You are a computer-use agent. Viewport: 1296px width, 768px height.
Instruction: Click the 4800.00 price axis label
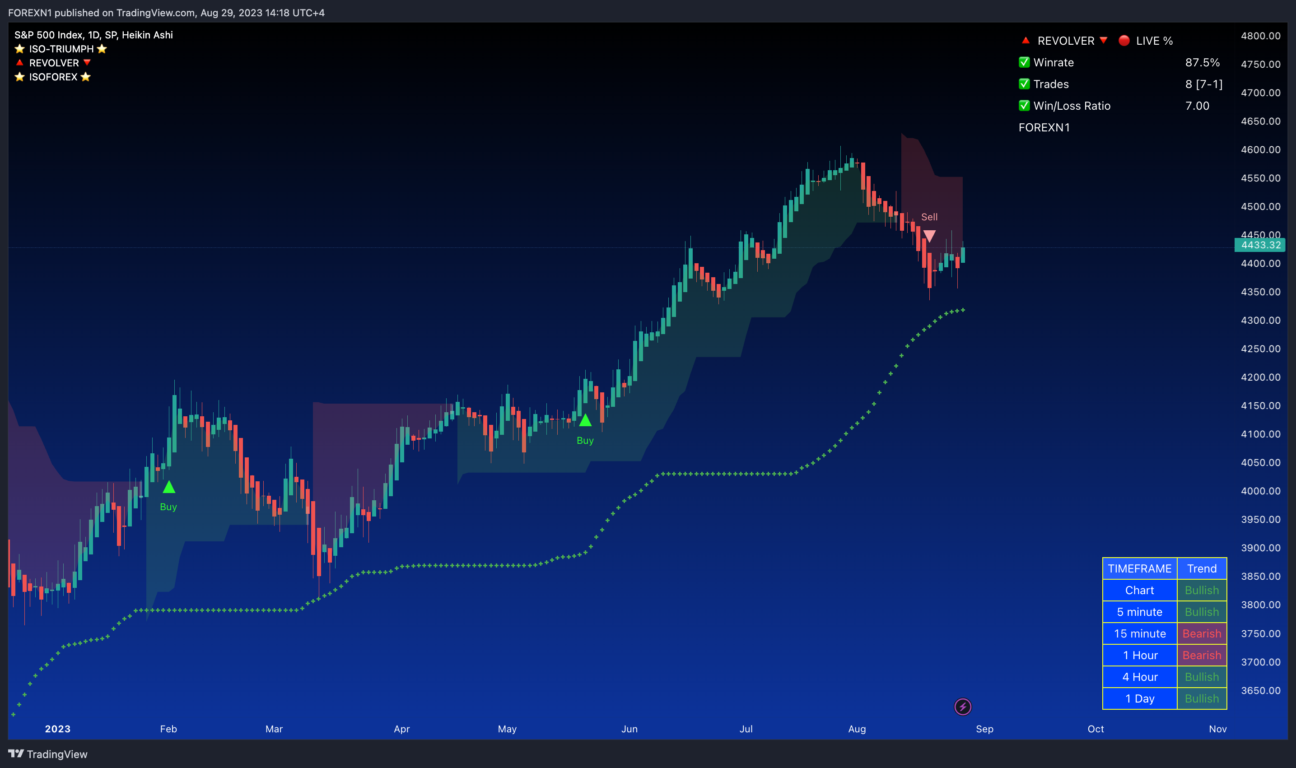[x=1260, y=36]
